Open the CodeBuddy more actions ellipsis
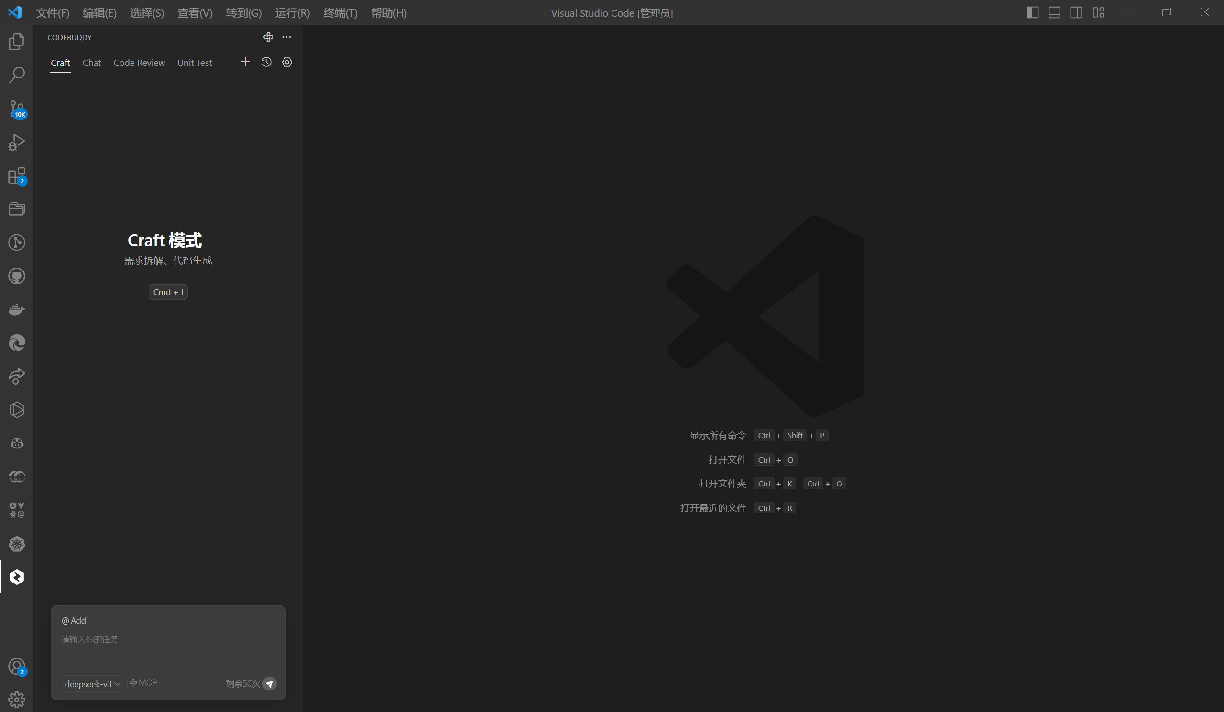 286,37
